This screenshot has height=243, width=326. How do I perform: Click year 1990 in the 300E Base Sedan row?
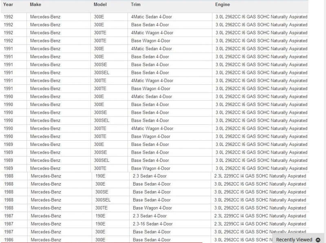point(8,105)
